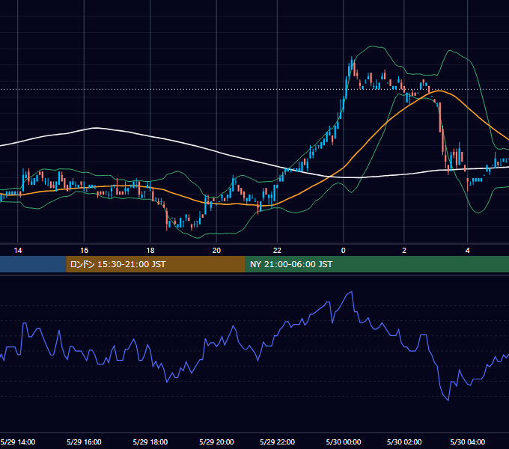Click the white moving average crest near hour 16

(x=95, y=128)
